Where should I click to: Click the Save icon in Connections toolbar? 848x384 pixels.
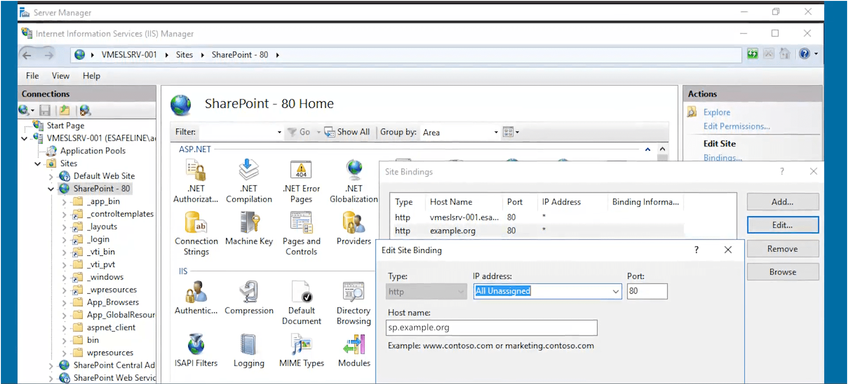coord(45,110)
